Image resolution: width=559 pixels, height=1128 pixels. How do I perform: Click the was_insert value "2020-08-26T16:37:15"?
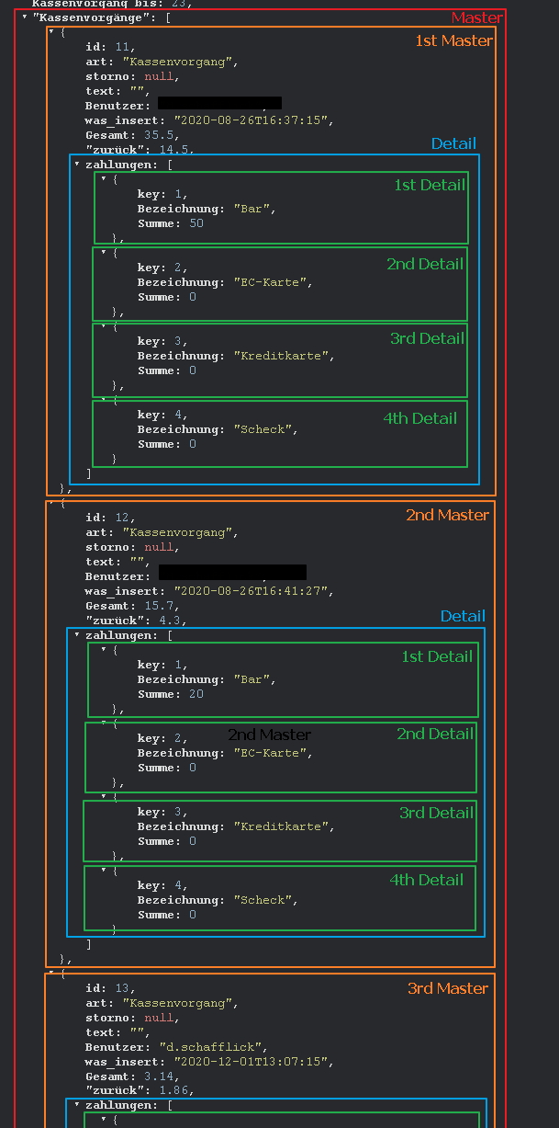pyautogui.click(x=251, y=120)
